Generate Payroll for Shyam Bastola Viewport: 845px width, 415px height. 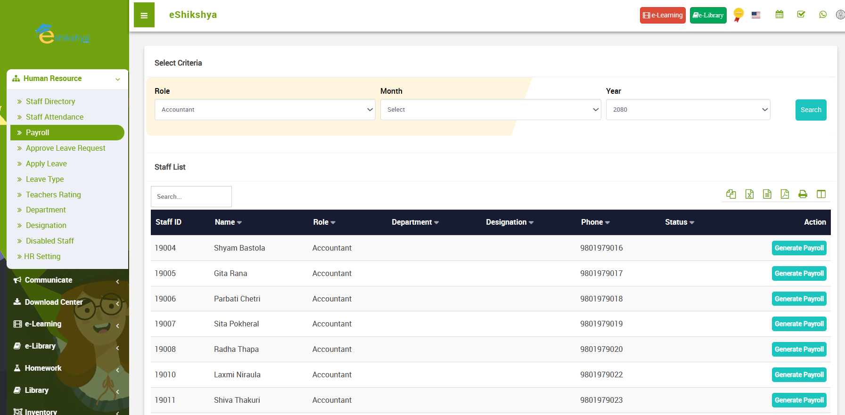[799, 248]
